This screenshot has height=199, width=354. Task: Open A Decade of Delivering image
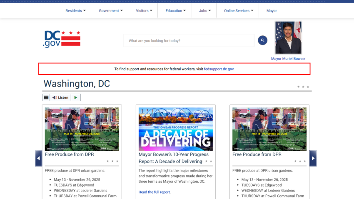176,129
